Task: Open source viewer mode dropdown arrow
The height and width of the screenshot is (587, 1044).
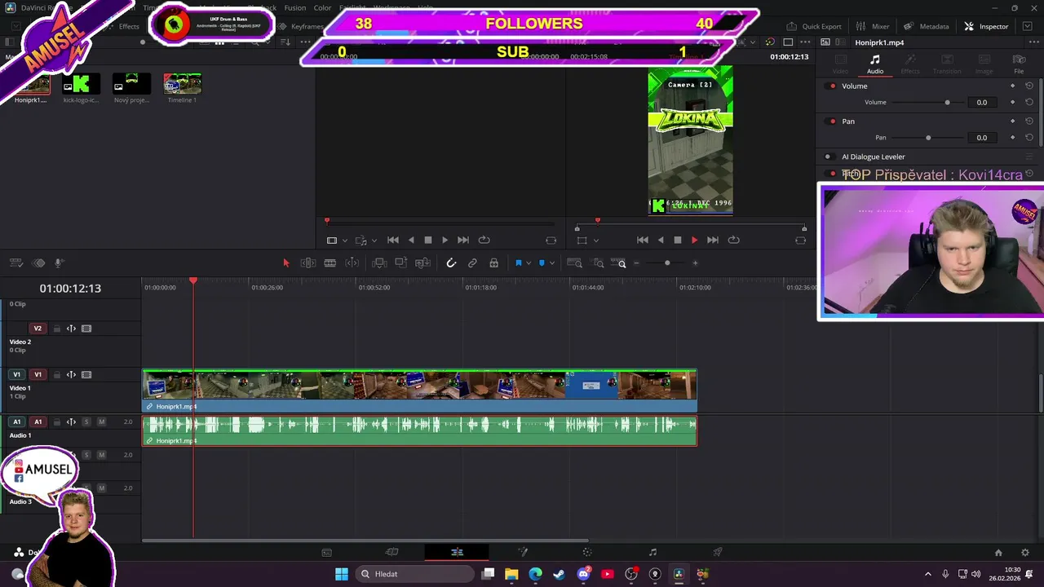Action: (x=345, y=240)
